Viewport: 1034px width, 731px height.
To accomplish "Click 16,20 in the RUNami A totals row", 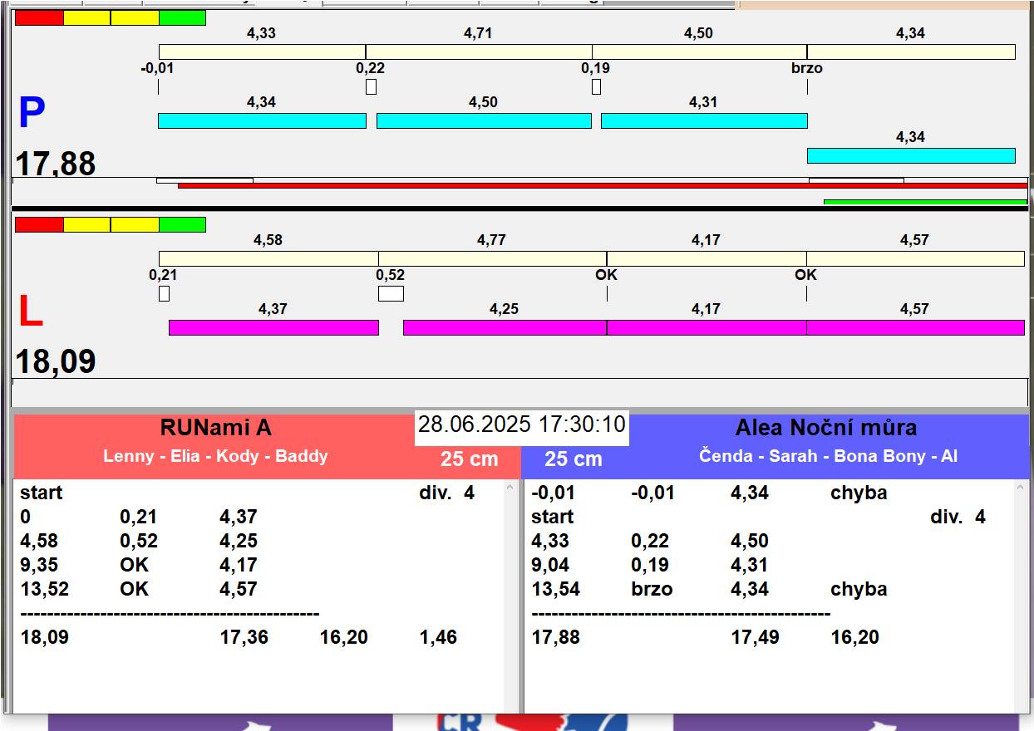I will coord(344,637).
